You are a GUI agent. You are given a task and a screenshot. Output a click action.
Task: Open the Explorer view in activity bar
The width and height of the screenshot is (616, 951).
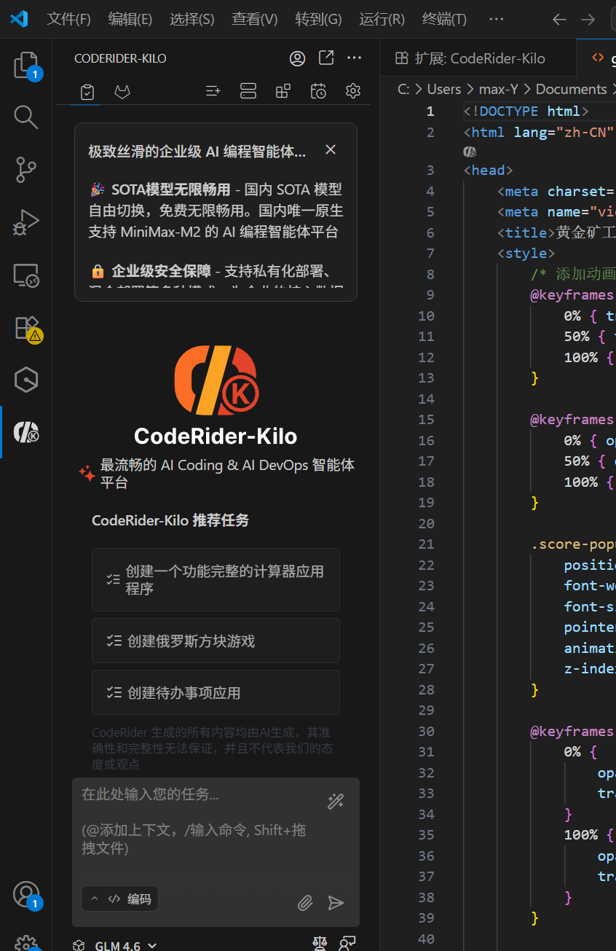point(26,66)
